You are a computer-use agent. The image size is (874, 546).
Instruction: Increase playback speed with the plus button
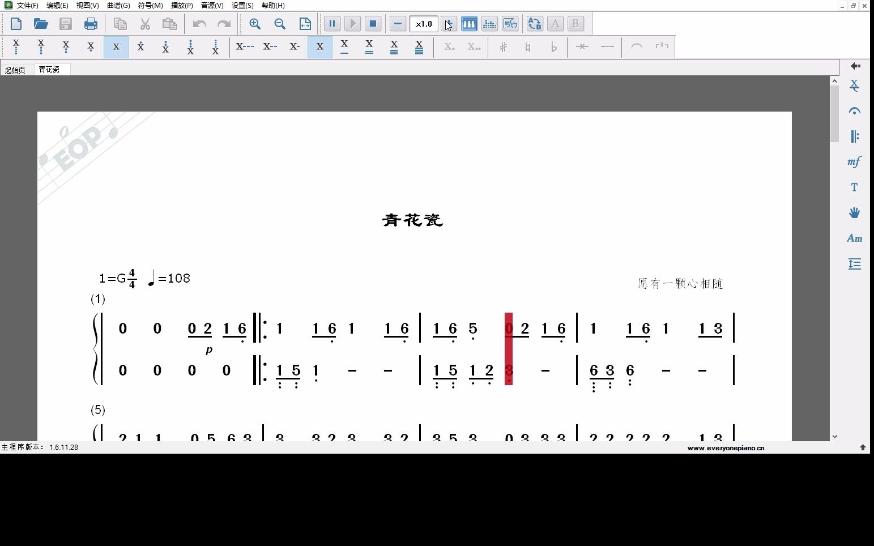click(x=449, y=24)
